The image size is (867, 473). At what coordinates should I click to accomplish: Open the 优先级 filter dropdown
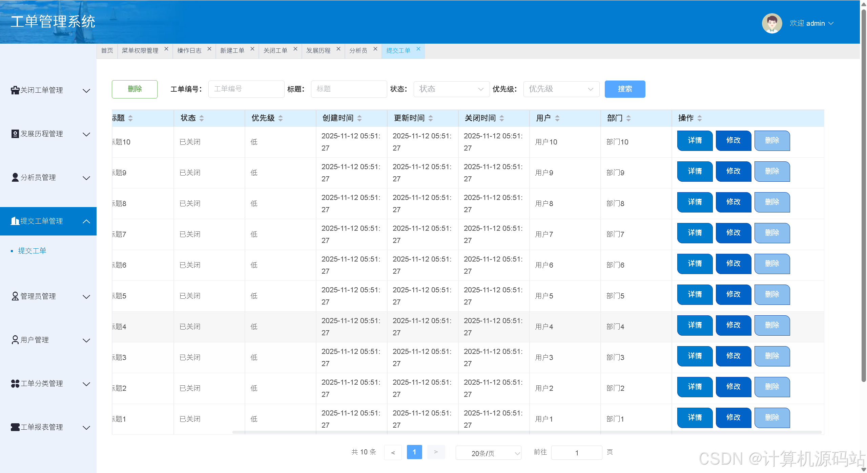(561, 89)
